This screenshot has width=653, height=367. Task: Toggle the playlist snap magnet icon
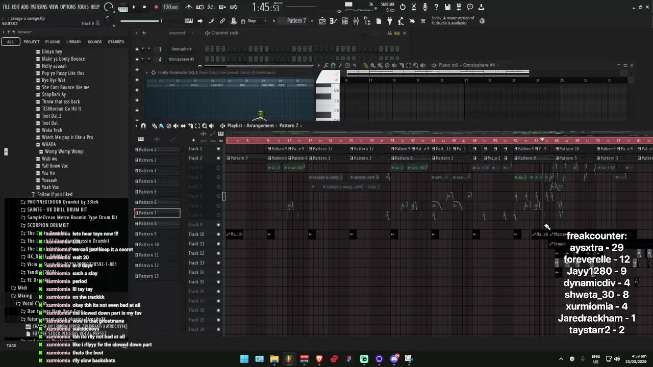click(x=143, y=126)
